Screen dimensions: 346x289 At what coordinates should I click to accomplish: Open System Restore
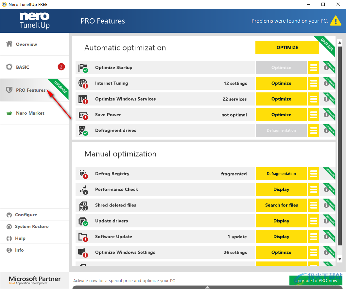pyautogui.click(x=35, y=226)
